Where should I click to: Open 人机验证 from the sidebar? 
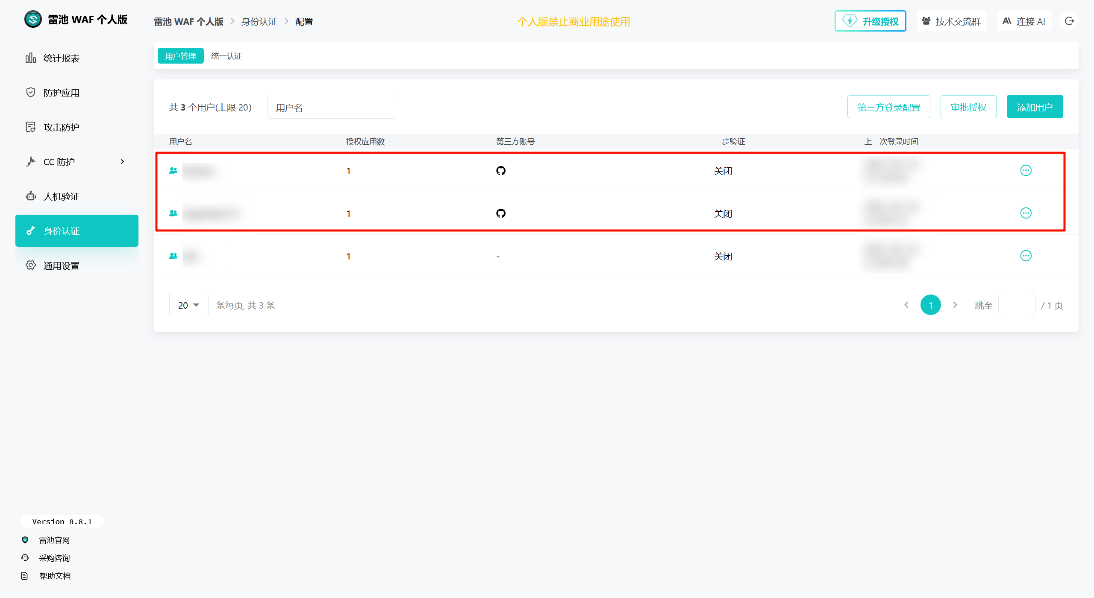tap(61, 196)
